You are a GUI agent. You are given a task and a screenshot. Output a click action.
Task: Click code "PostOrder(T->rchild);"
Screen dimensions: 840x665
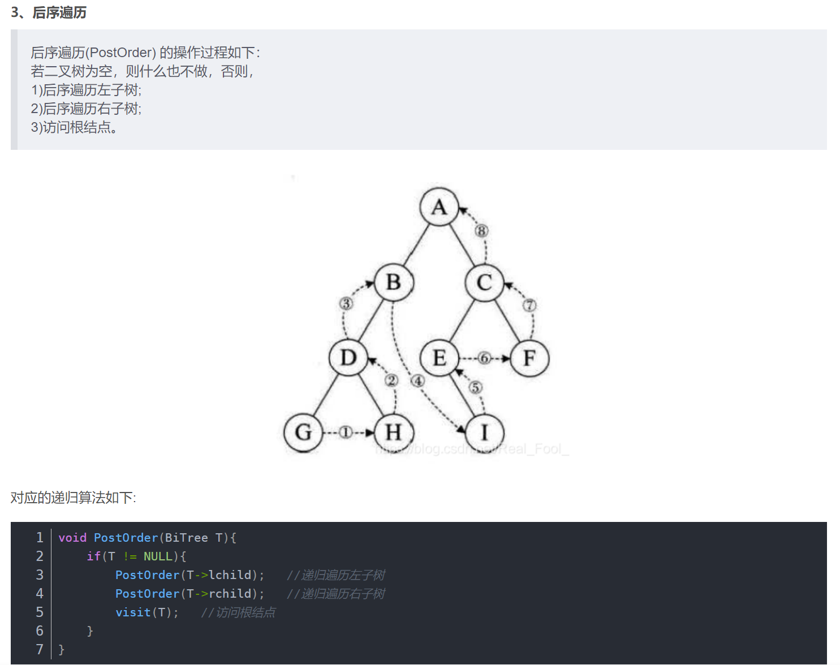point(190,594)
